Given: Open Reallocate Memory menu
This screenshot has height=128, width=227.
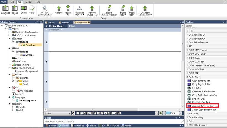Looking at the screenshot, I should (79, 11).
